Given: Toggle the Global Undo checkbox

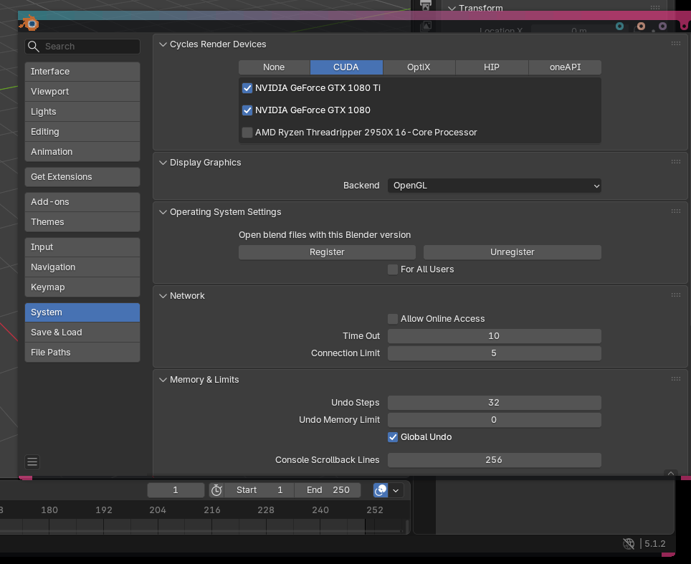Looking at the screenshot, I should [393, 437].
